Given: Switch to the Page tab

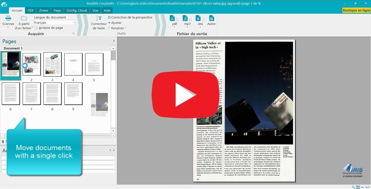Looking at the screenshot, I should click(57, 10).
